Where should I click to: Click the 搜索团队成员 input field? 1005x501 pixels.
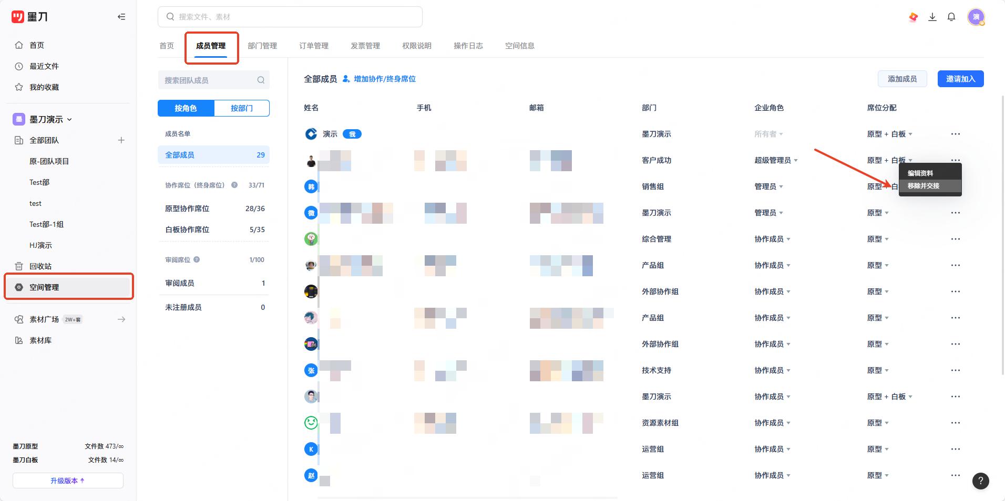[214, 80]
